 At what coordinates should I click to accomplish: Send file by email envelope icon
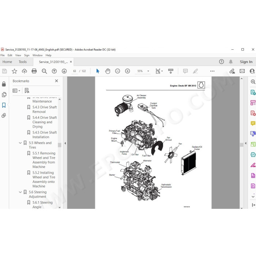point(242,71)
